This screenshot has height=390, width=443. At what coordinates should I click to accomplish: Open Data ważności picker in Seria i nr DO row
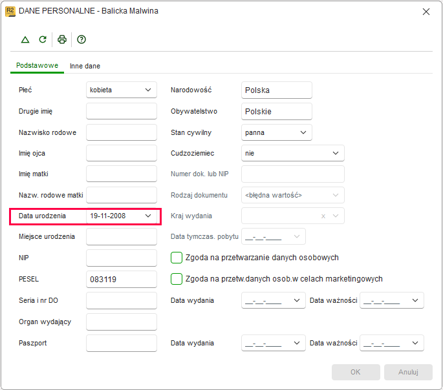pos(415,301)
